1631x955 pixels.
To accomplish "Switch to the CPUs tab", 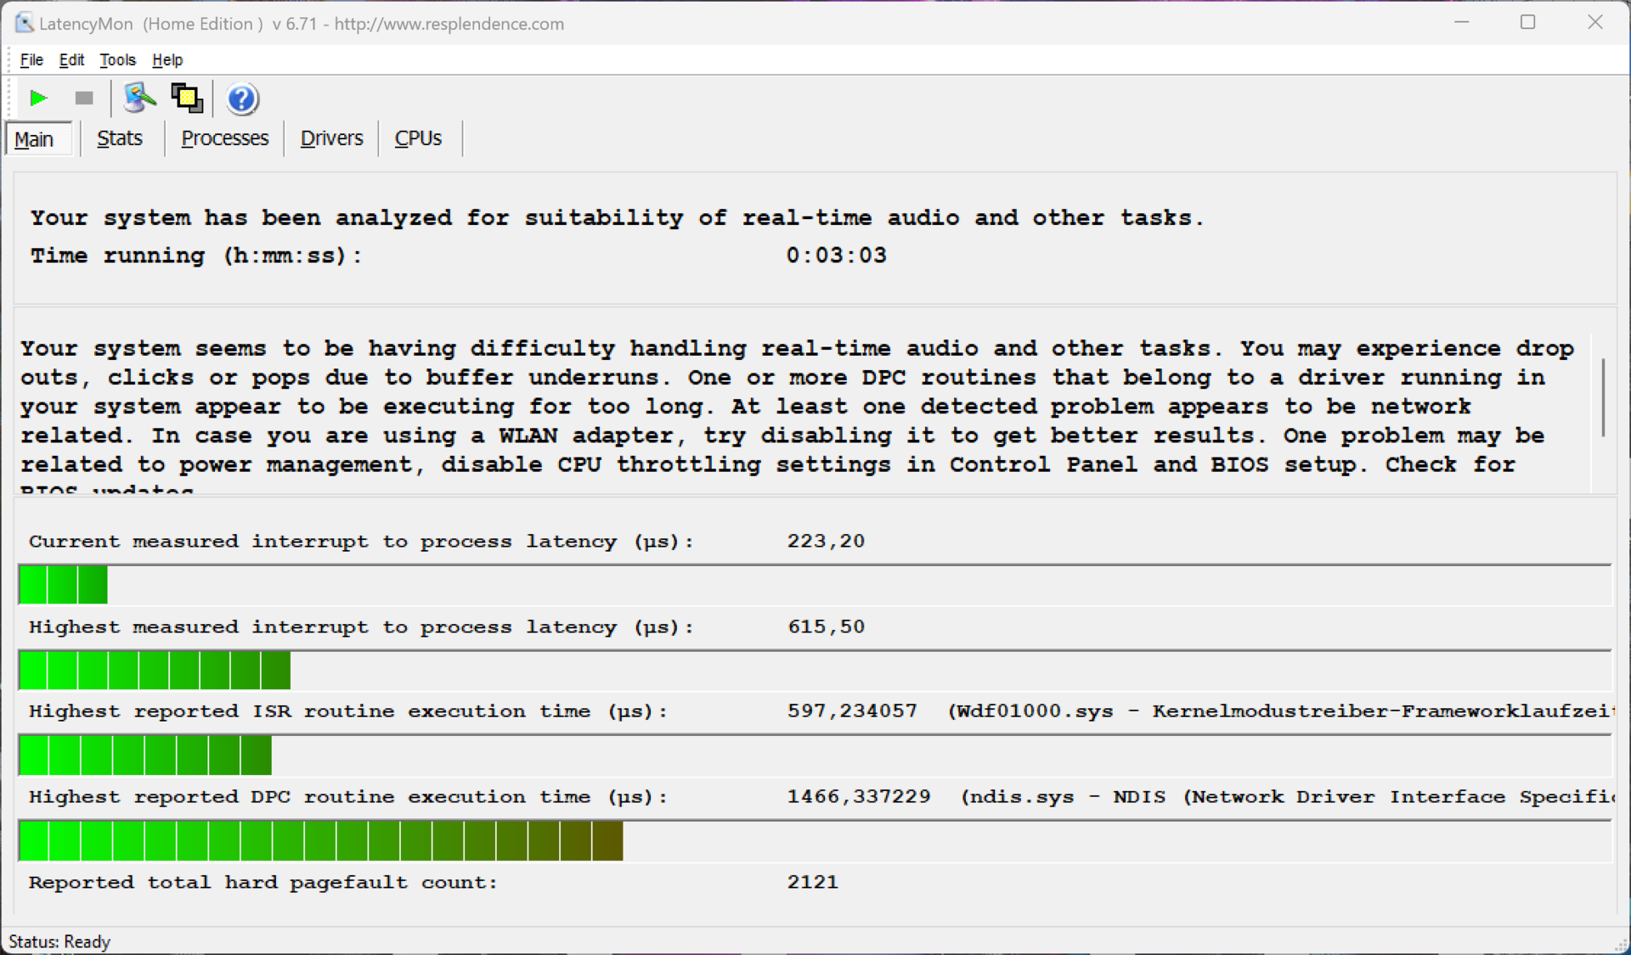I will (418, 138).
